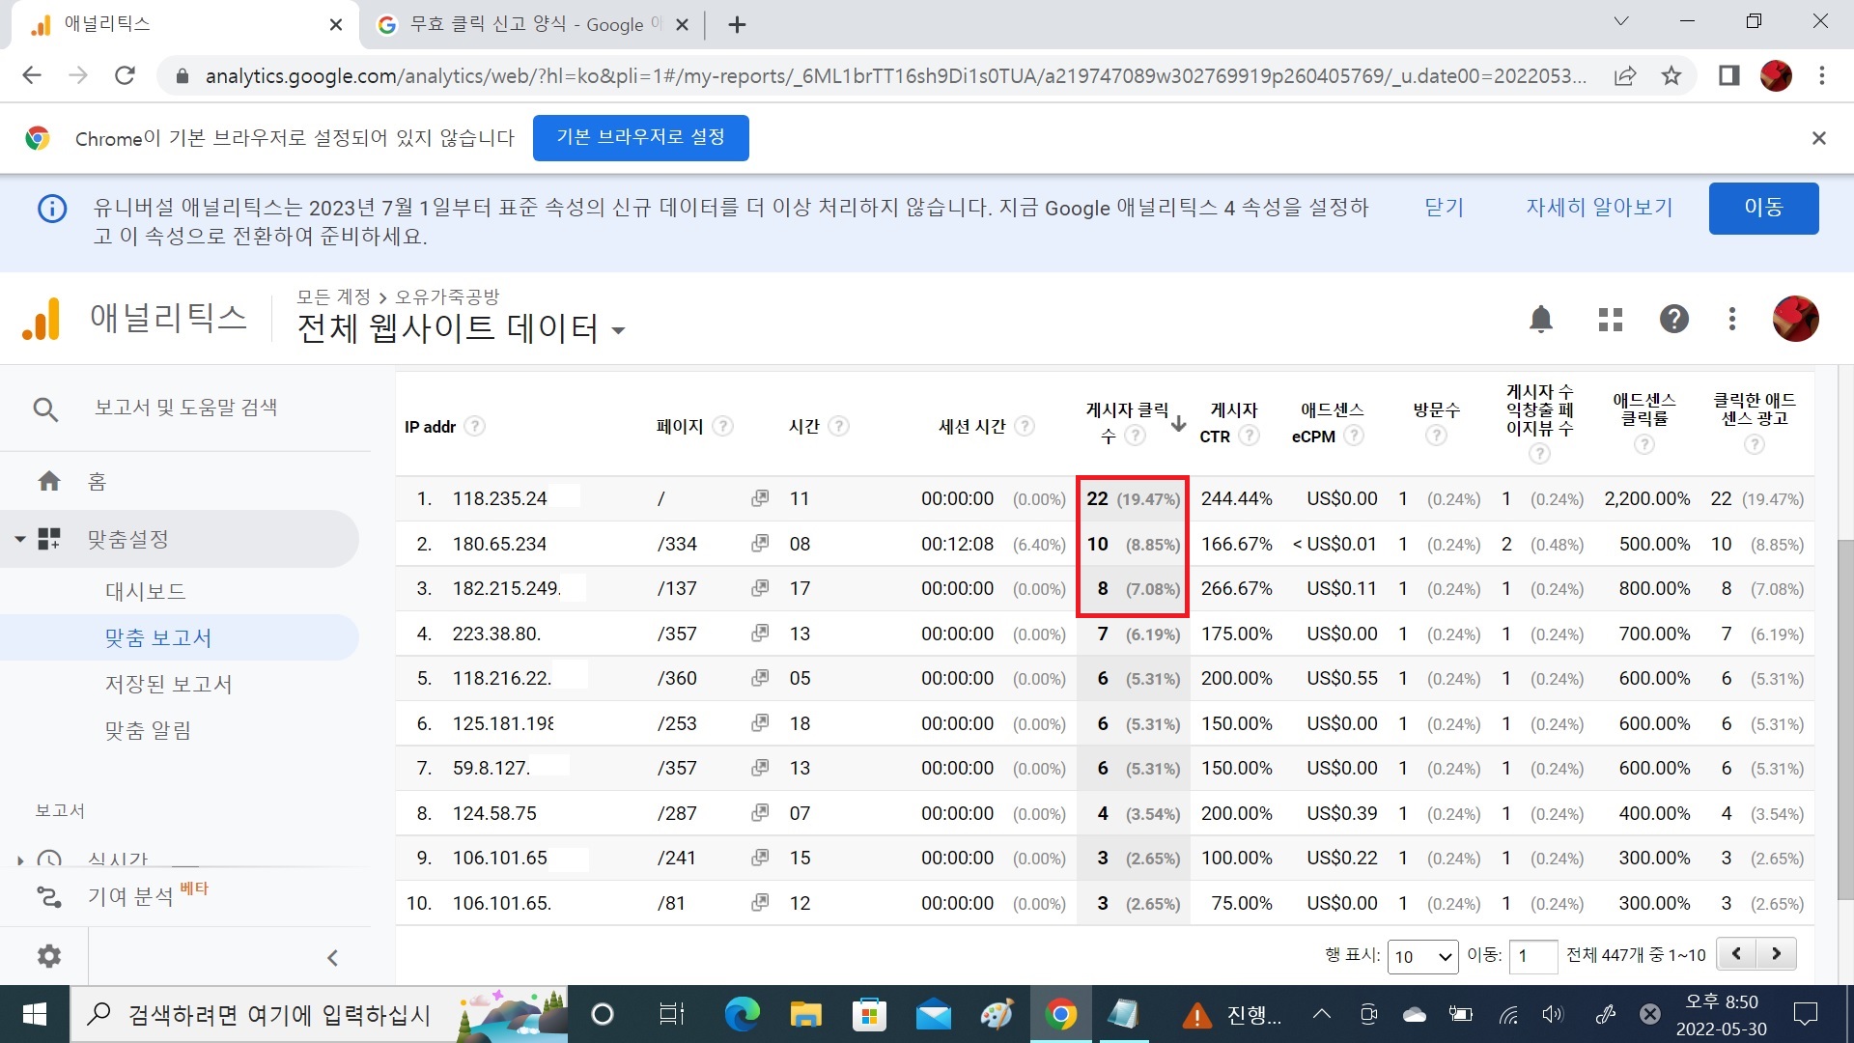Open 저장된 보고서 in the sidebar

click(x=169, y=684)
